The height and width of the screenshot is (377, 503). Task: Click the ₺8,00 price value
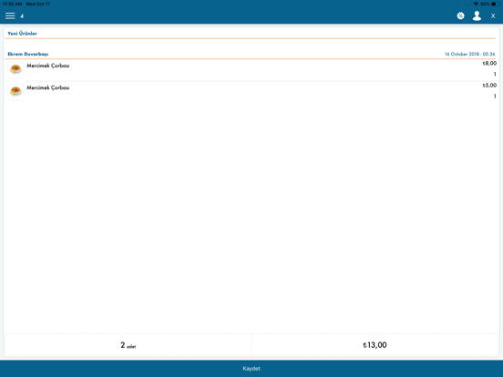489,63
